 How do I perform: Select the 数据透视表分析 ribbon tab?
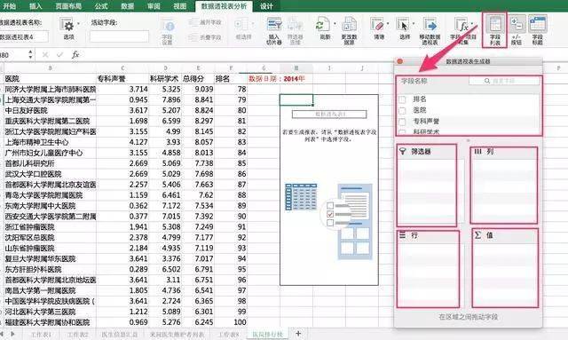pos(224,6)
